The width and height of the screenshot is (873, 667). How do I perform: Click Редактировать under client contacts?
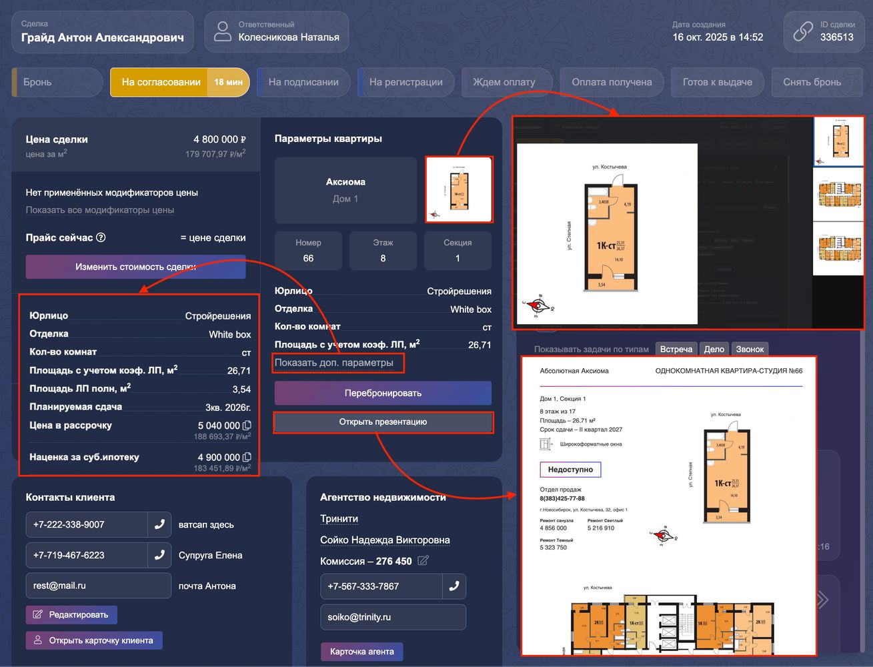(x=71, y=614)
